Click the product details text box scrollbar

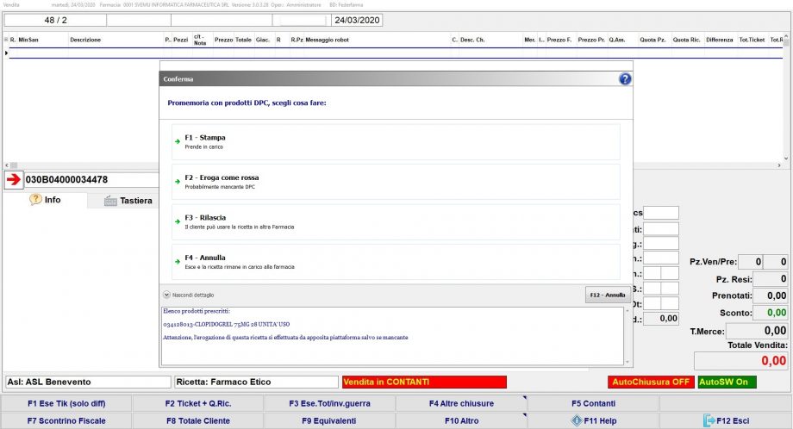[628, 336]
